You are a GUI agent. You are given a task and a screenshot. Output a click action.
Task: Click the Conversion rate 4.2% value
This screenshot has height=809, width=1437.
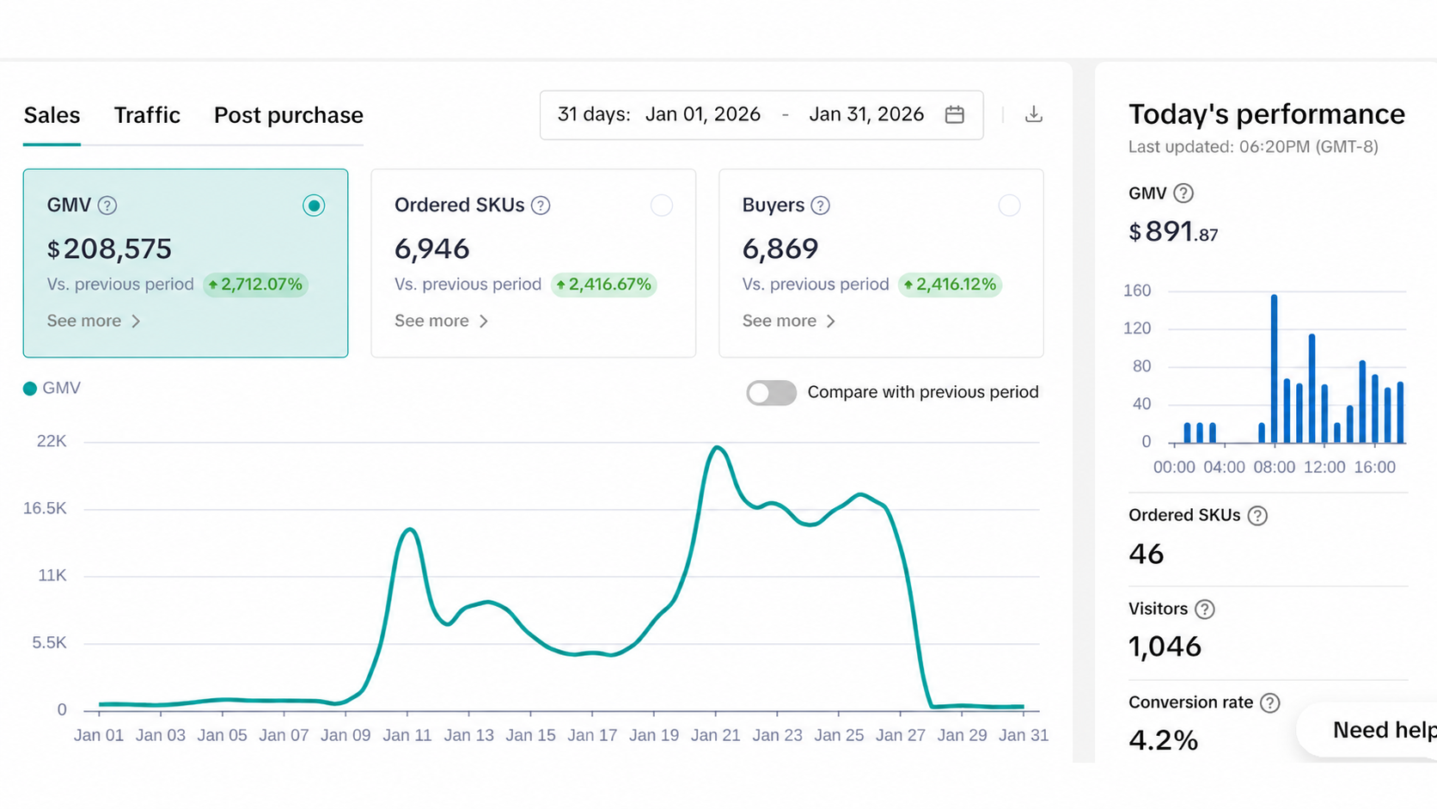pos(1163,740)
